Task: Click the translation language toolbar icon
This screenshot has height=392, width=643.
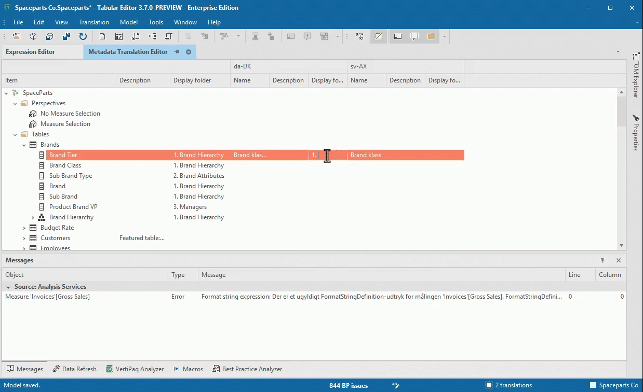Action: coord(359,36)
